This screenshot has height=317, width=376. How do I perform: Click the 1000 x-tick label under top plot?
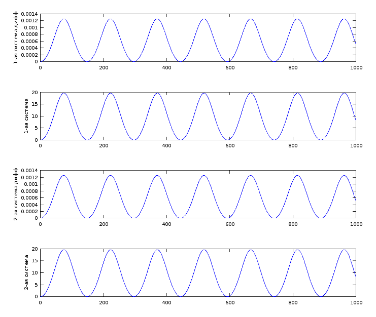pyautogui.click(x=356, y=67)
